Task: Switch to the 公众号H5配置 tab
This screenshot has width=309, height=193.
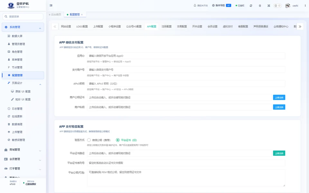Action: click(134, 26)
